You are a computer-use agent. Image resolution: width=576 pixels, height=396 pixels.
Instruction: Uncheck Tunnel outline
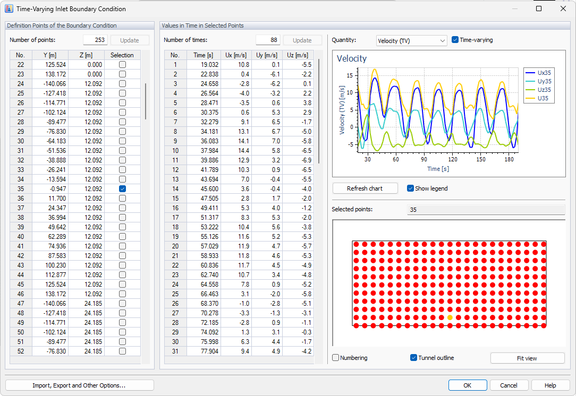pos(413,358)
